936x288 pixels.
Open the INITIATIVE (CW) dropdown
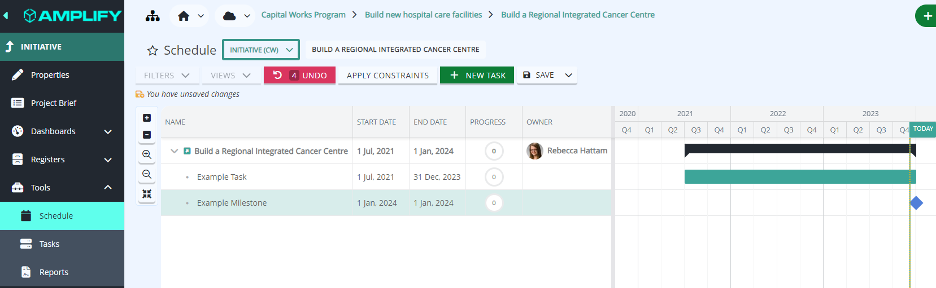261,50
